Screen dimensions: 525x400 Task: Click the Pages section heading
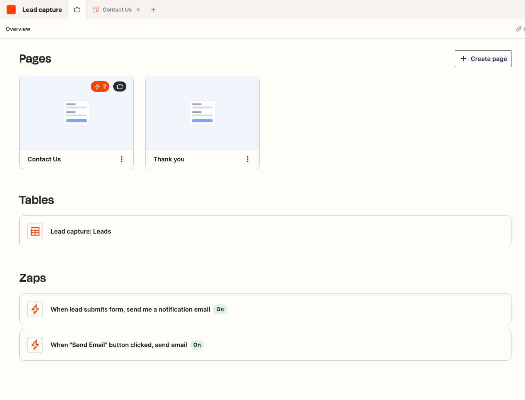point(35,59)
